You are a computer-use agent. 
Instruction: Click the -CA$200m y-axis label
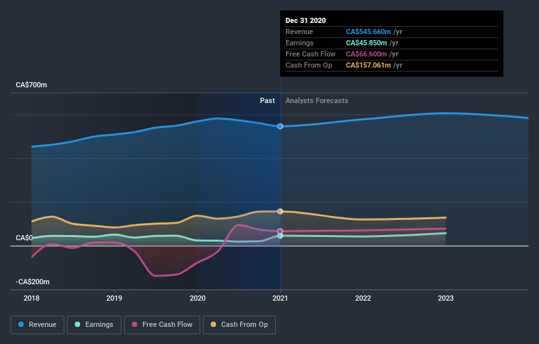click(33, 282)
